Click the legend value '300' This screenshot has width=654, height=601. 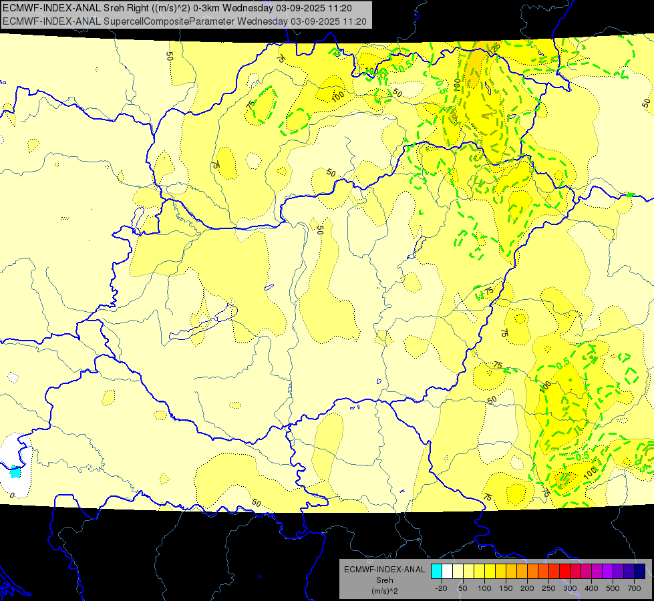[570, 588]
